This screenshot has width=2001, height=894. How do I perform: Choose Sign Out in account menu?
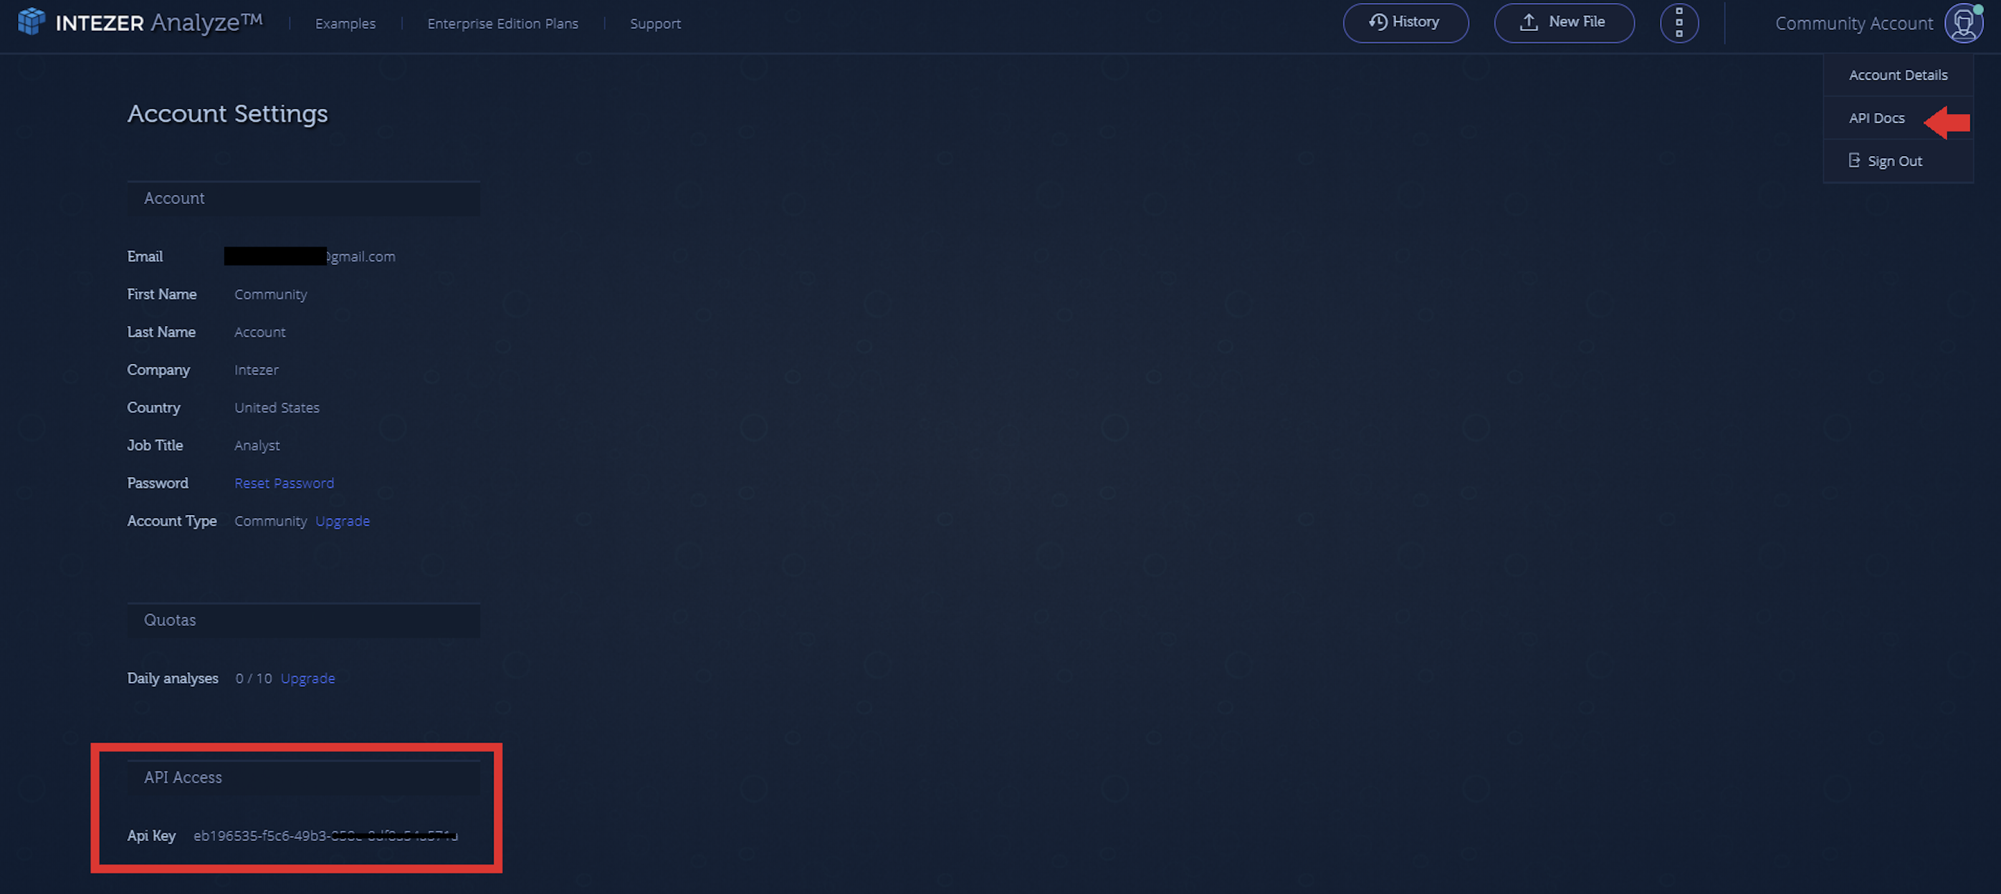point(1895,162)
